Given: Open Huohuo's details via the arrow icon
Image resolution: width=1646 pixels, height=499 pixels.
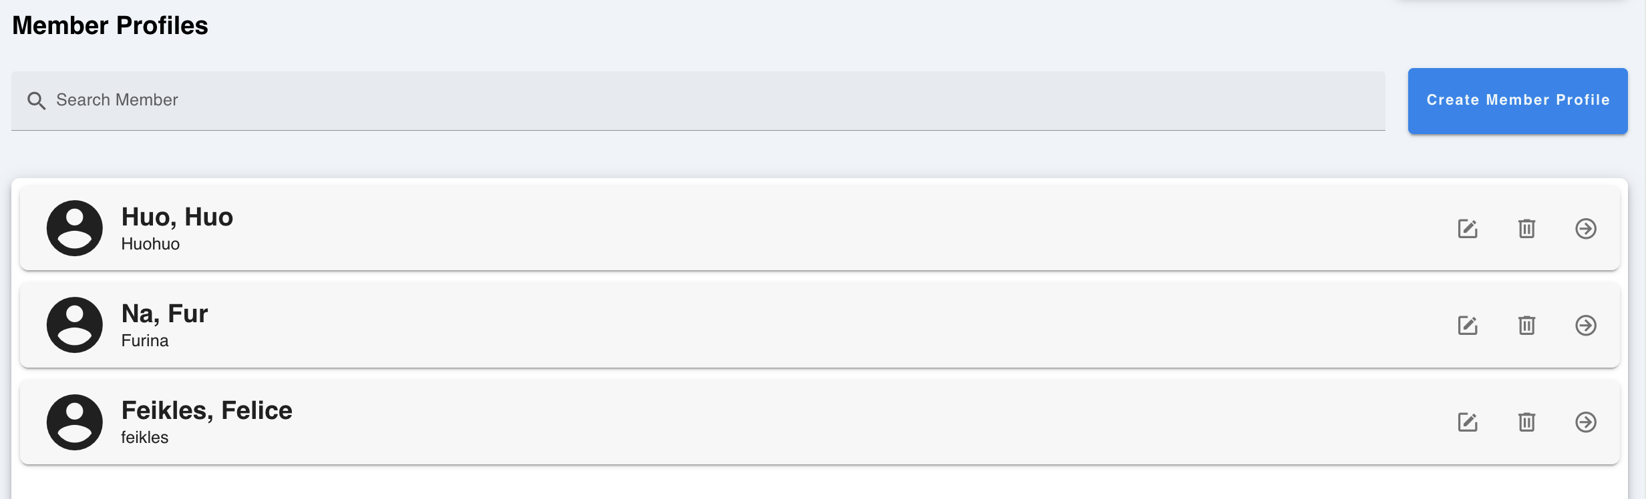Looking at the screenshot, I should click(1586, 228).
